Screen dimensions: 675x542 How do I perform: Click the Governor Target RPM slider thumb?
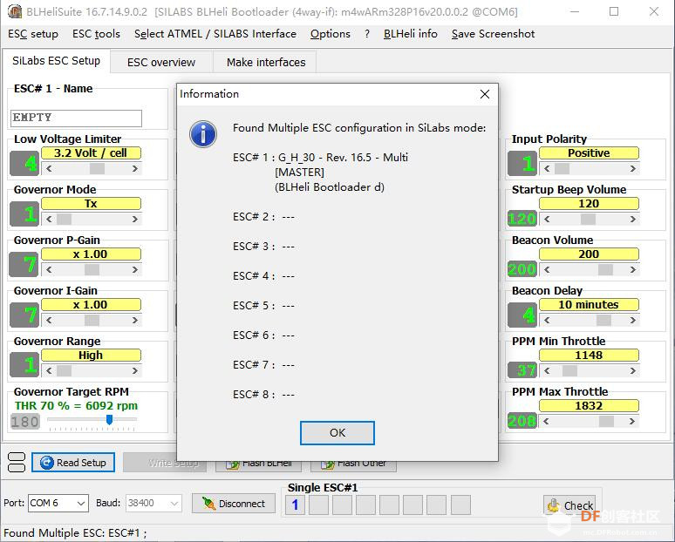[x=109, y=419]
